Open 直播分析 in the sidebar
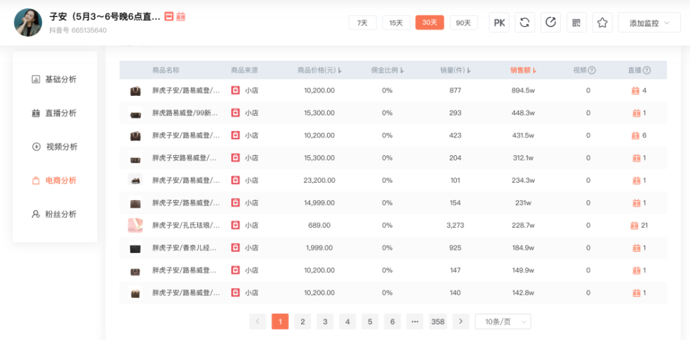 click(55, 113)
